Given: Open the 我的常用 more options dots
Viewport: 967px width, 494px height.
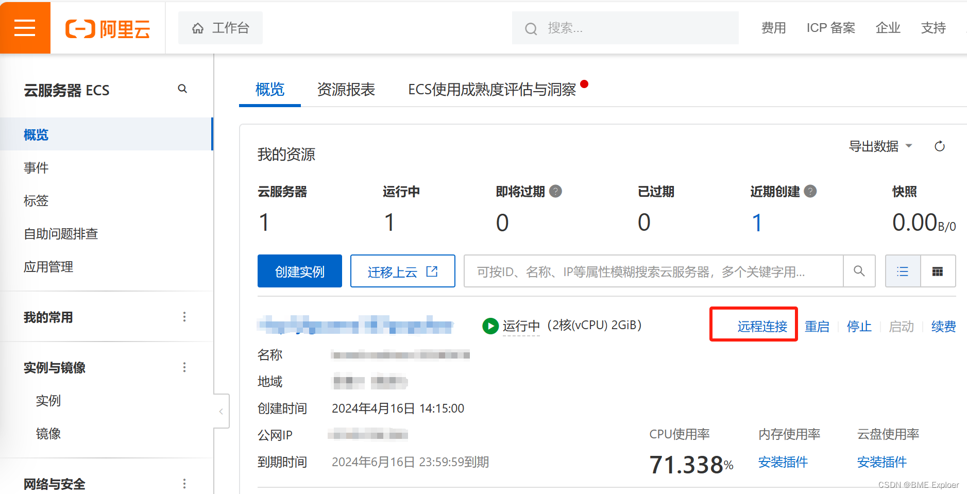Looking at the screenshot, I should 184,317.
